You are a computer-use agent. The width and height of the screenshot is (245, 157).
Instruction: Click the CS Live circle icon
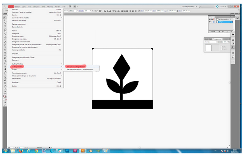217,6
